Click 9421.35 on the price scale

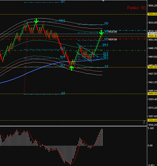coord(152,82)
